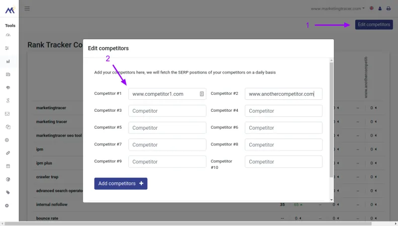Focus the Competitor #10 input field
398x226 pixels.
284,161
